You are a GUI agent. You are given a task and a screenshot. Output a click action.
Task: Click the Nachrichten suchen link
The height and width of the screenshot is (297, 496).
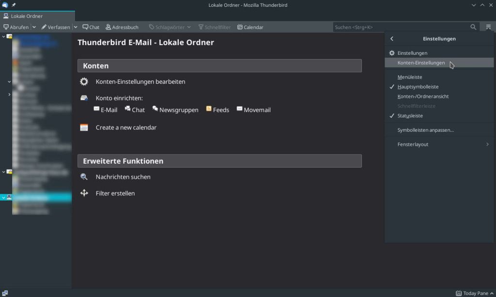point(123,177)
